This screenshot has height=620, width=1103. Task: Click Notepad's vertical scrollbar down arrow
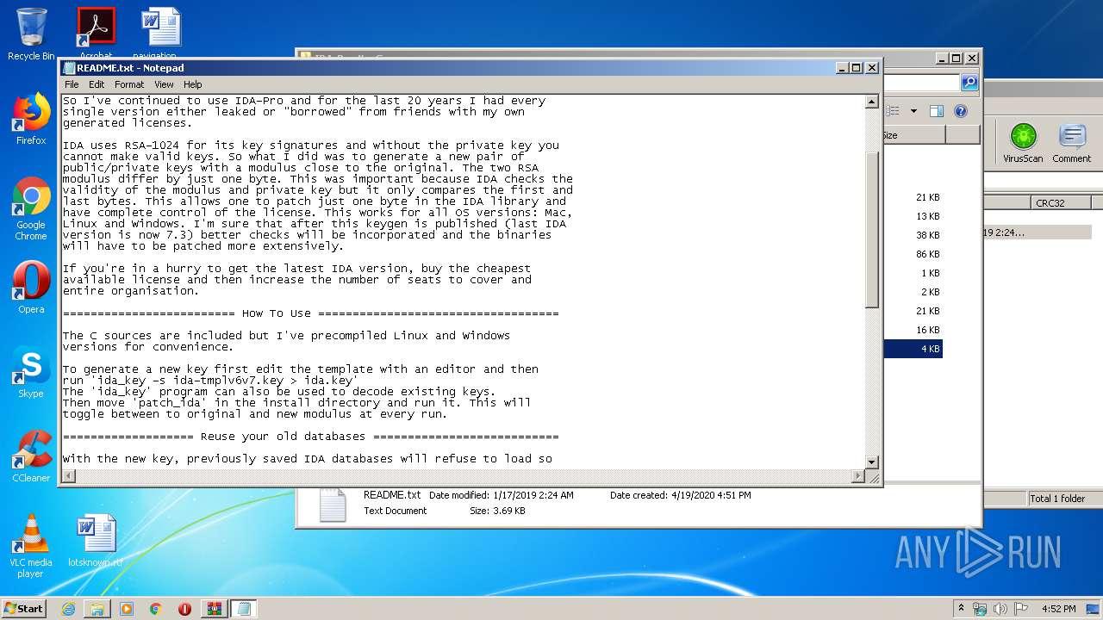click(872, 462)
